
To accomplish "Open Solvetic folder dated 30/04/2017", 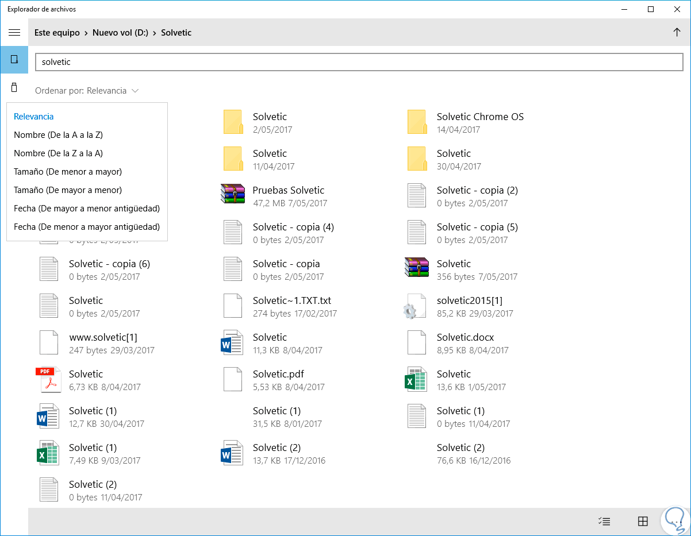I will pos(416,159).
